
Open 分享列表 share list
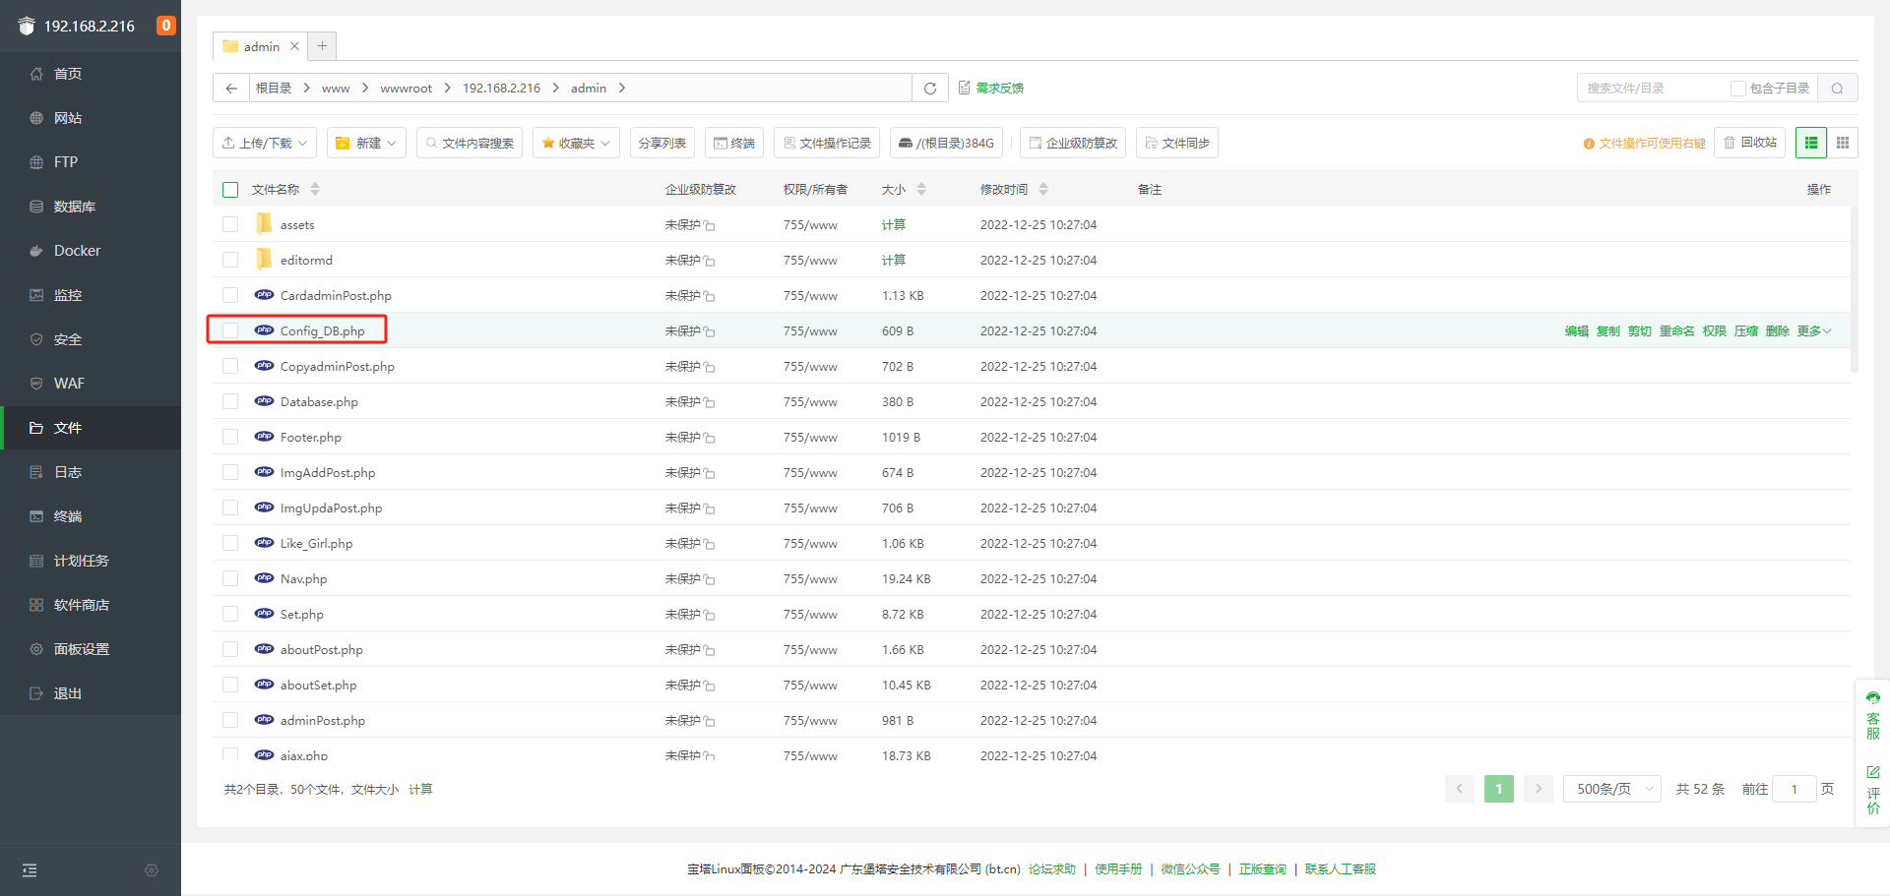pyautogui.click(x=662, y=143)
